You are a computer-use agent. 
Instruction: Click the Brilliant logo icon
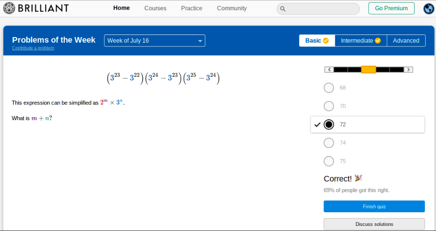click(9, 8)
